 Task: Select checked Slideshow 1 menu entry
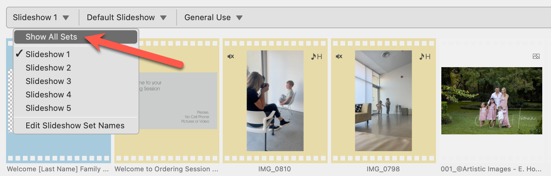click(48, 54)
